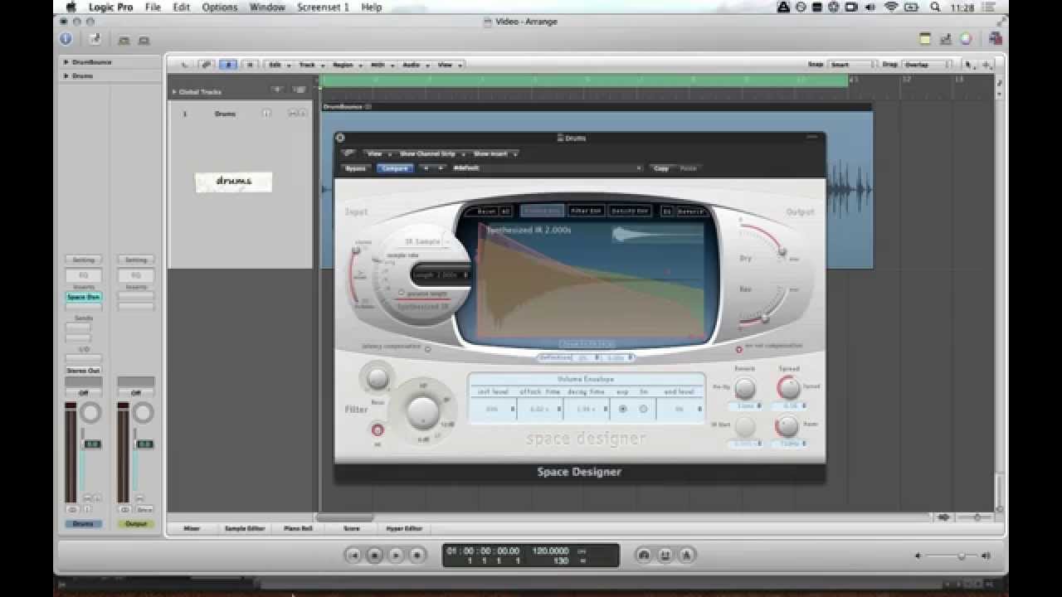Open the Drag Overlap dropdown
The width and height of the screenshot is (1062, 597).
coord(926,65)
